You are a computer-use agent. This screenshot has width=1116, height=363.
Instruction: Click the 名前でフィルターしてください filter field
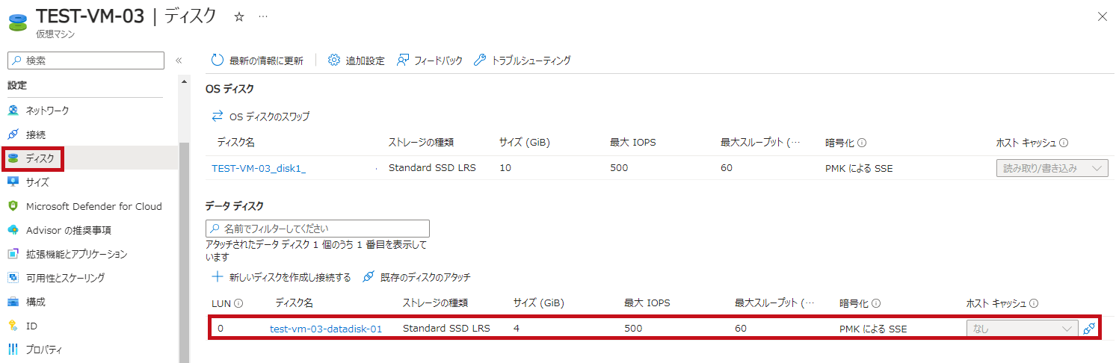tap(318, 229)
